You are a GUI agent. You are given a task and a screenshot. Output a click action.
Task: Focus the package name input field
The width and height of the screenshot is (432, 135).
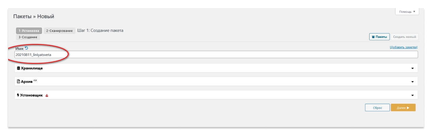(216, 54)
